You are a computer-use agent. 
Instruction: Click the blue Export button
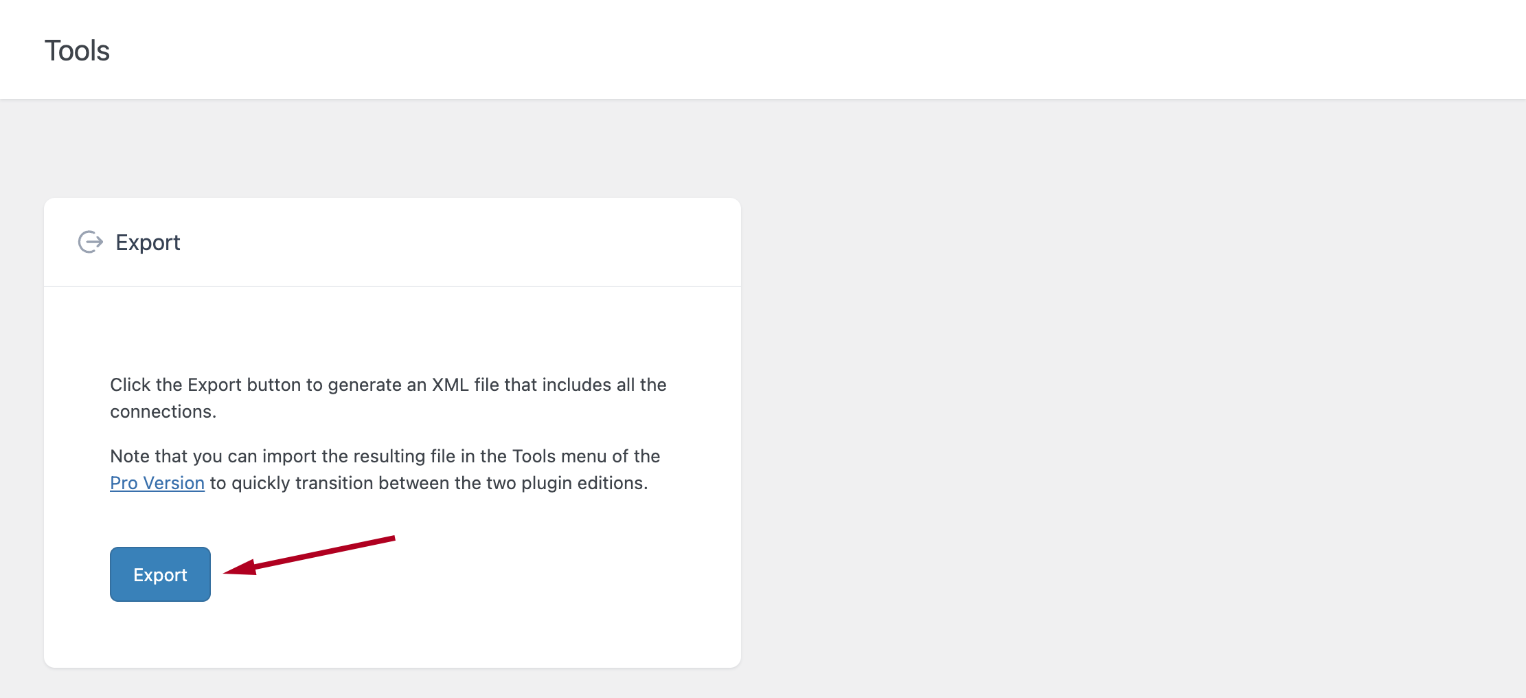click(x=159, y=574)
